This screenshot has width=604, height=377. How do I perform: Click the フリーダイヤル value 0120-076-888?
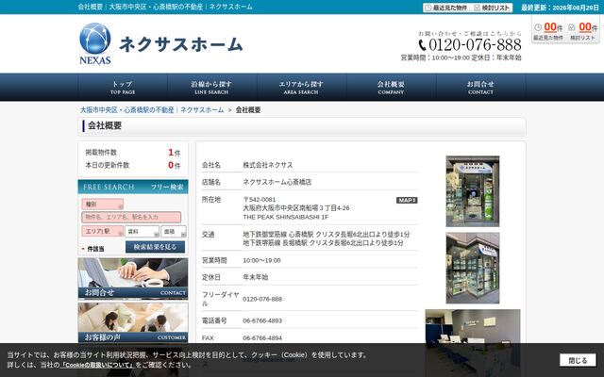point(262,299)
